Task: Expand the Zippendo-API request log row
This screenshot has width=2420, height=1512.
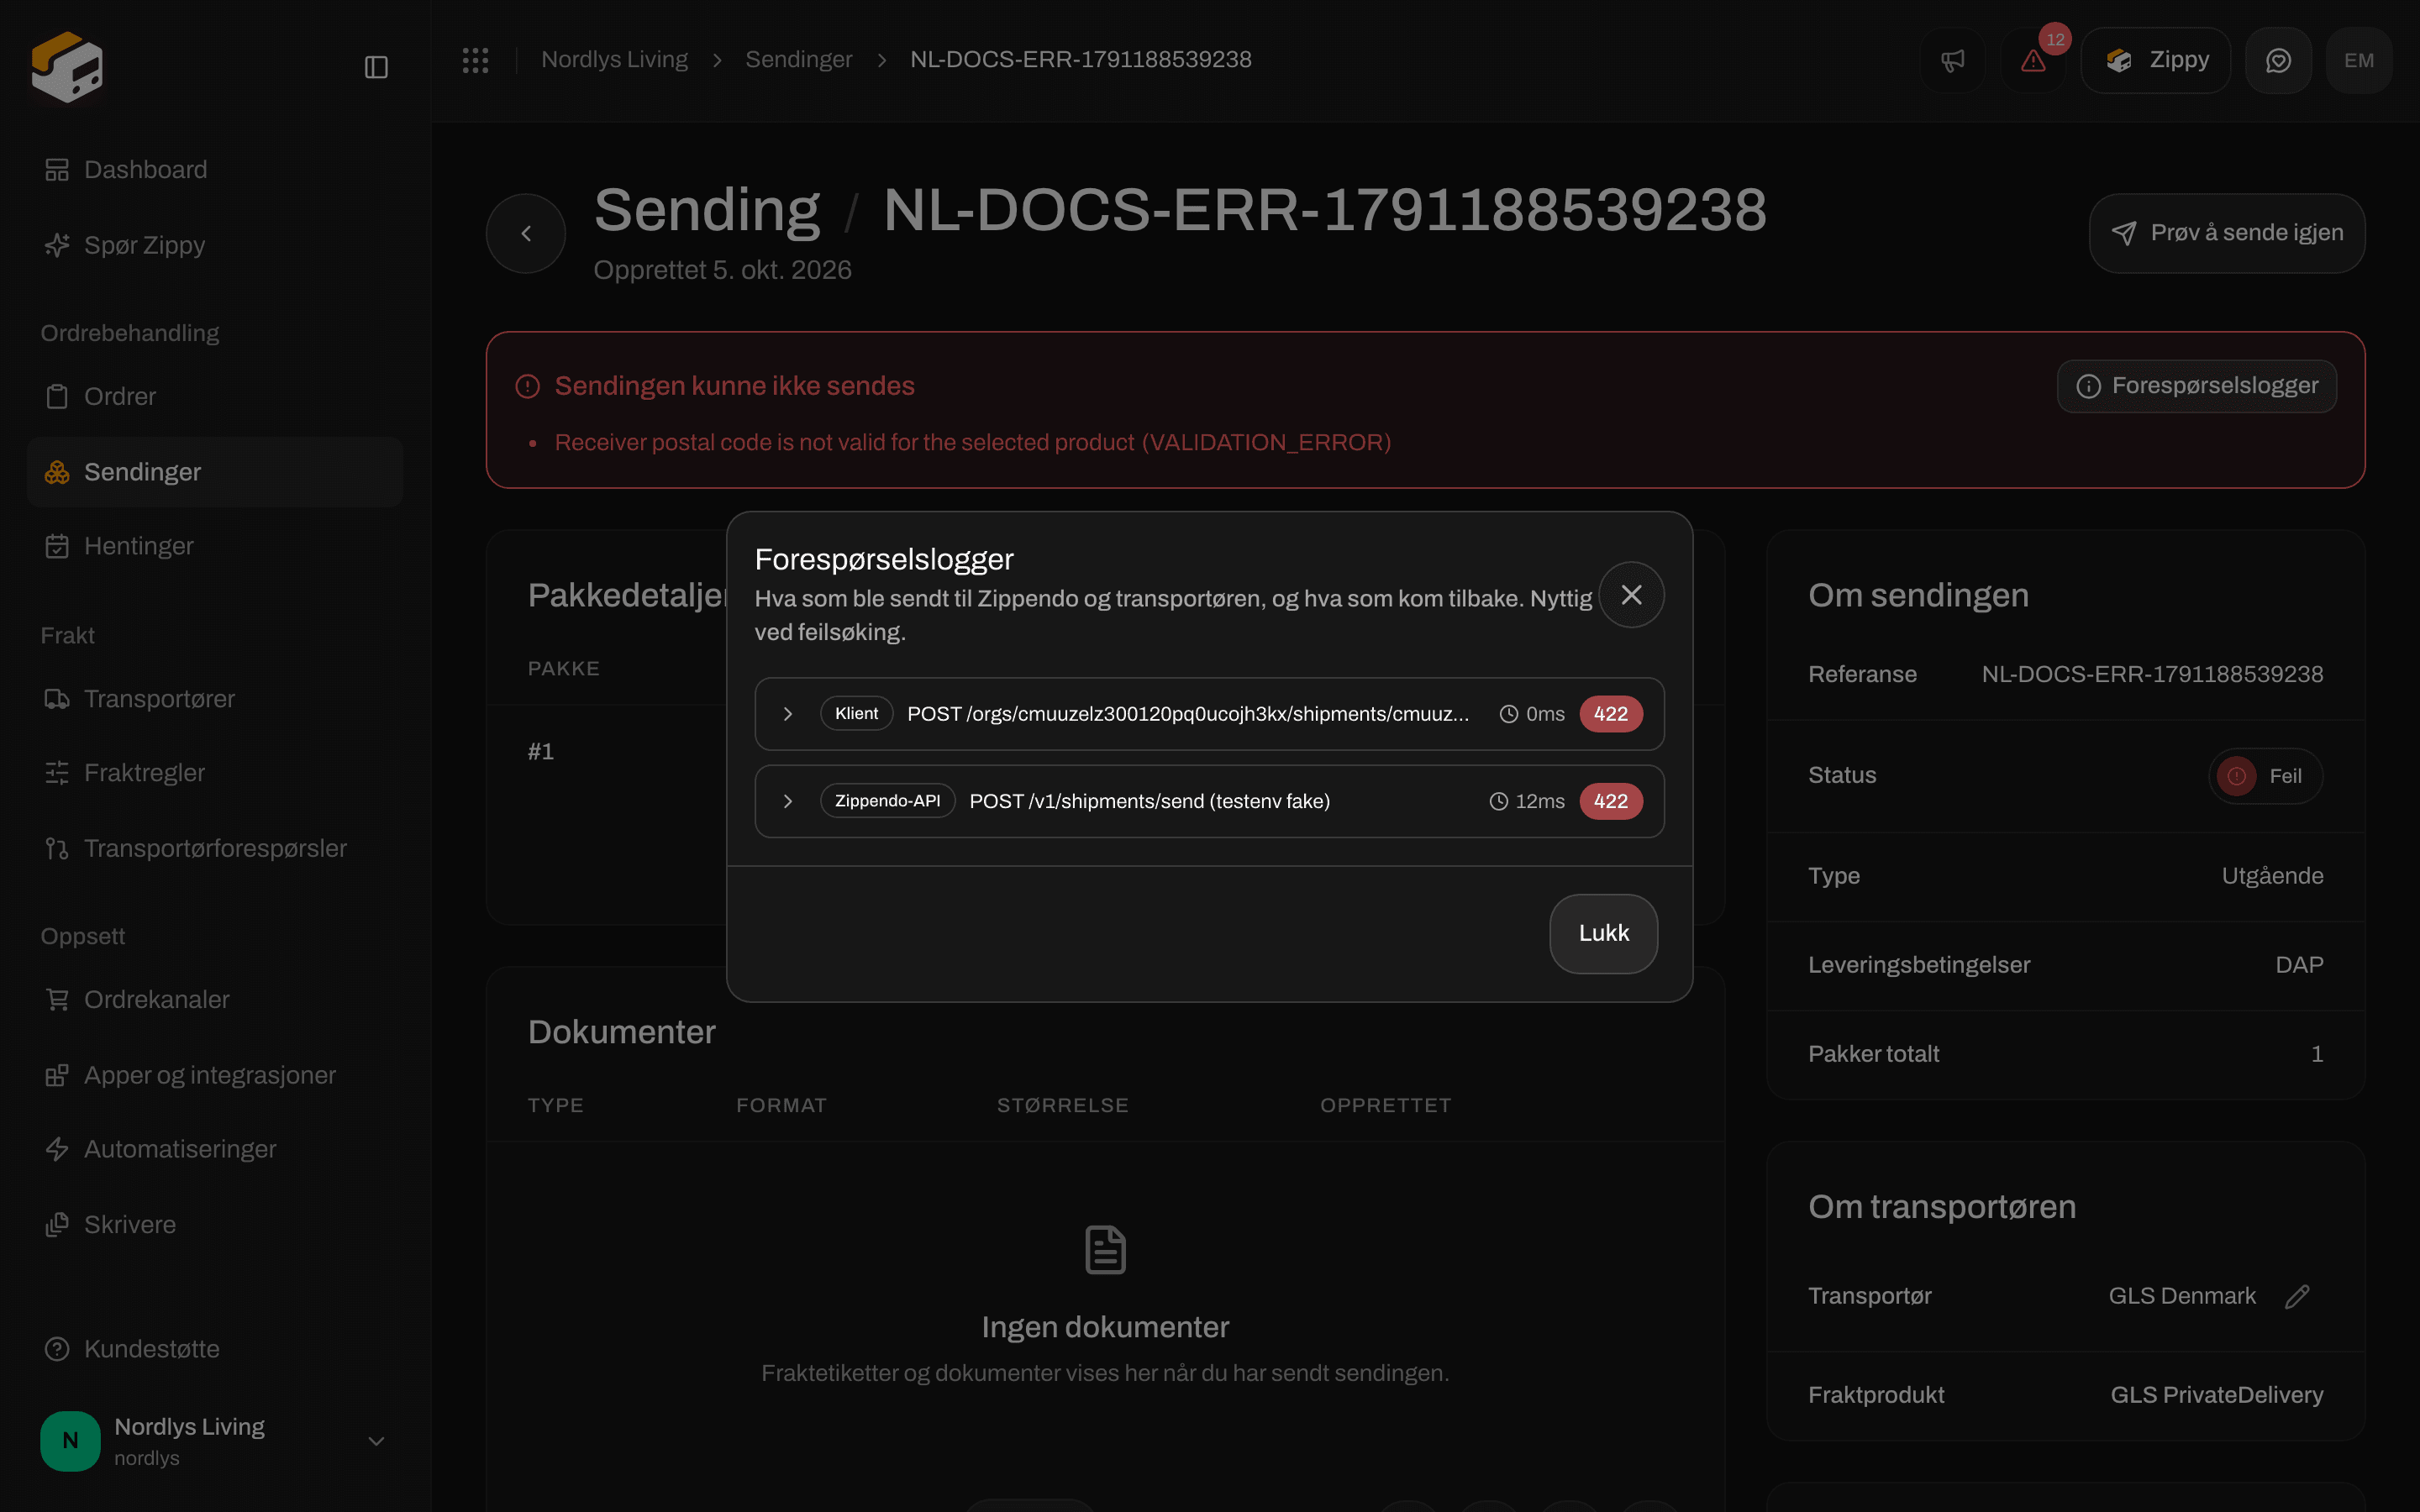Action: pos(1209,801)
